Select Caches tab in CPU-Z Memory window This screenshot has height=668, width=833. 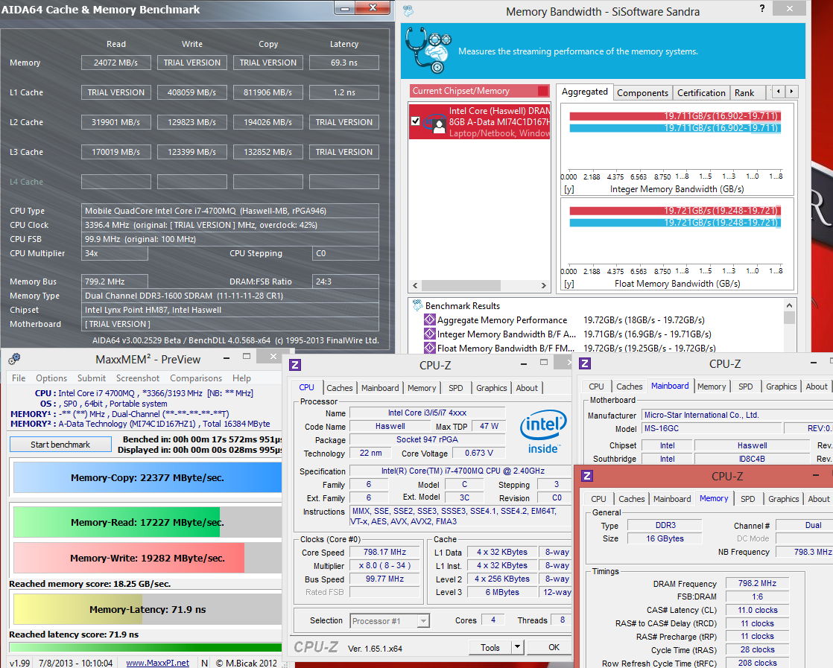pos(632,499)
